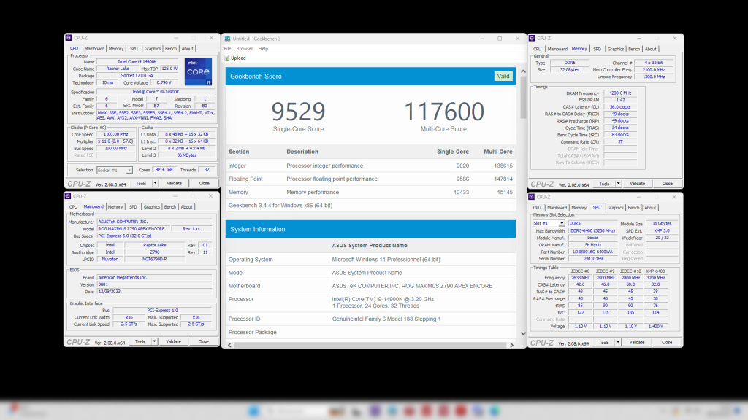748x420 pixels.
Task: Click Validate in the SPD window
Action: pos(637,343)
